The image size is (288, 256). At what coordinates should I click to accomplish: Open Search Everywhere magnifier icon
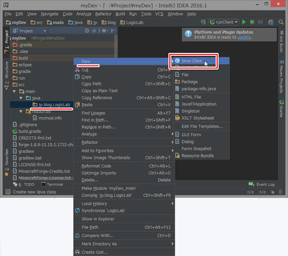click(x=281, y=22)
